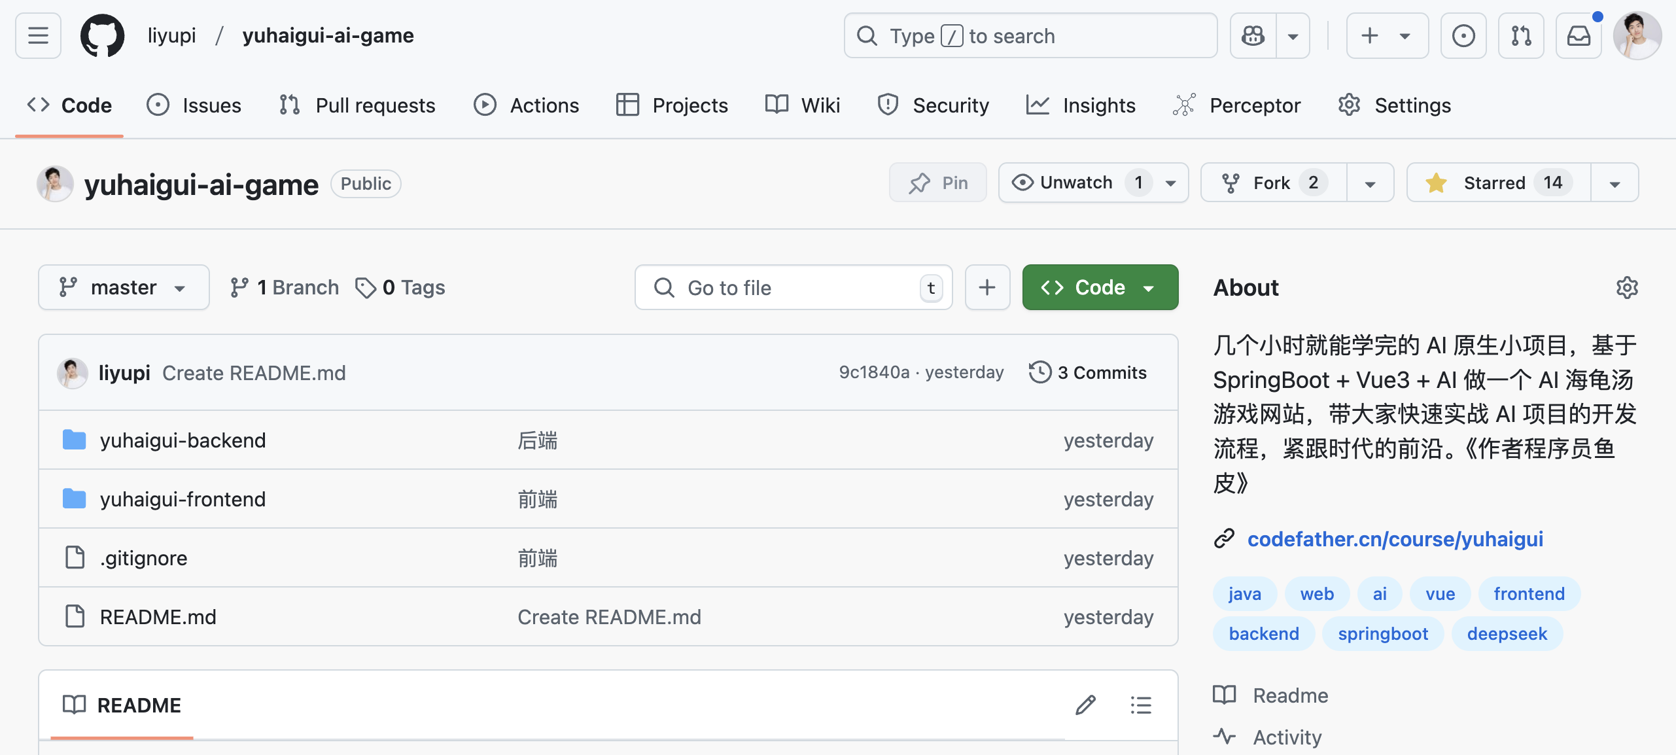Expand the Unwatch options dropdown arrow
This screenshot has height=755, width=1676.
tap(1171, 183)
